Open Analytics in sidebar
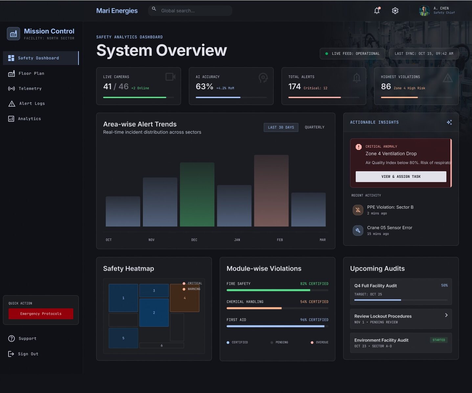The width and height of the screenshot is (472, 393). tap(41, 119)
